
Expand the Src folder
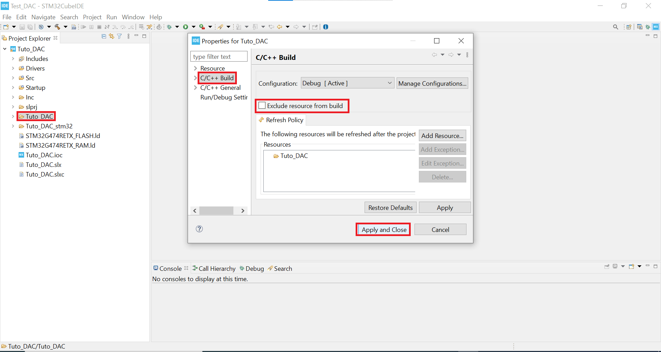pos(13,78)
